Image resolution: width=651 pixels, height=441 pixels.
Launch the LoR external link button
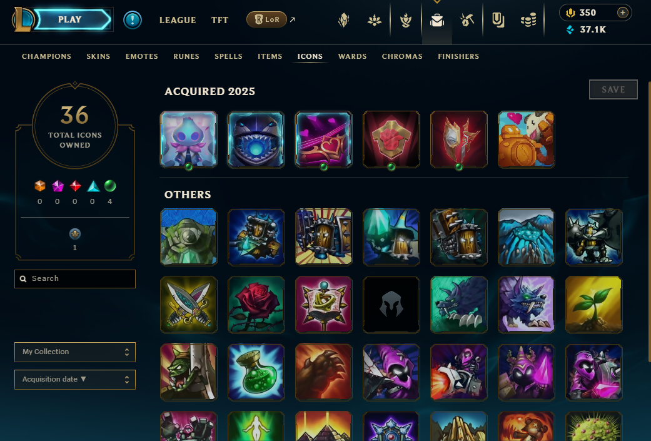[271, 19]
